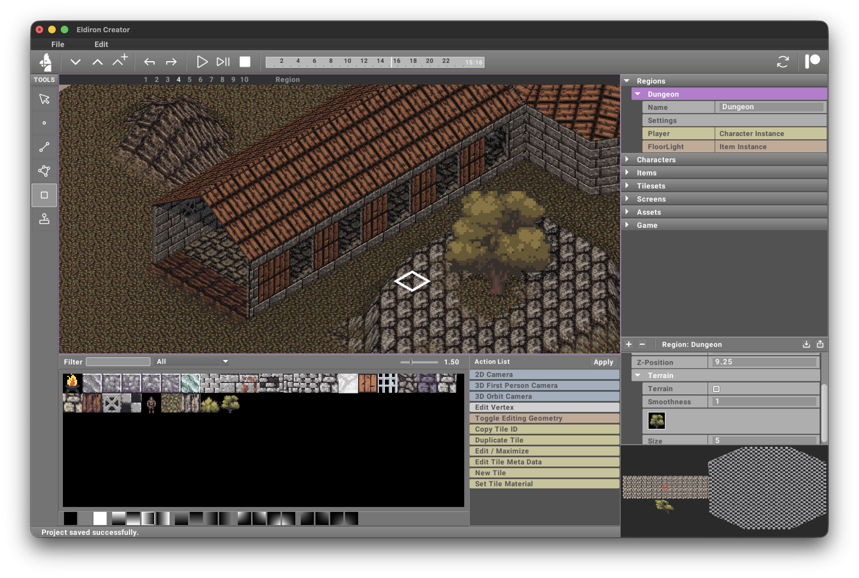Click the project refresh icon in the toolbar

click(783, 61)
